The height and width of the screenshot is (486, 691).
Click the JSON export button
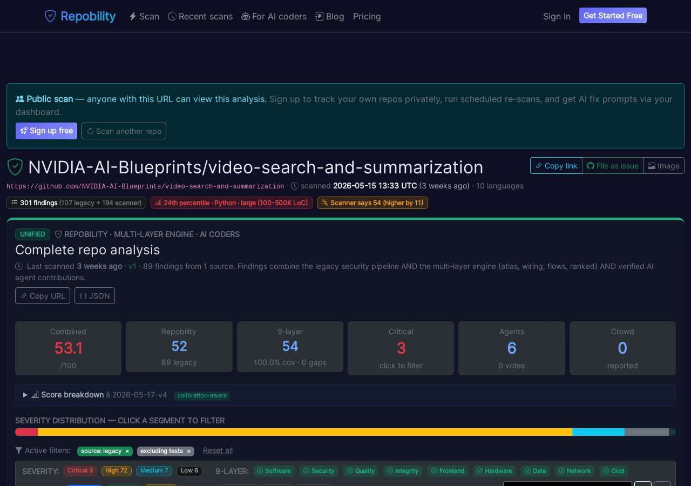[94, 296]
